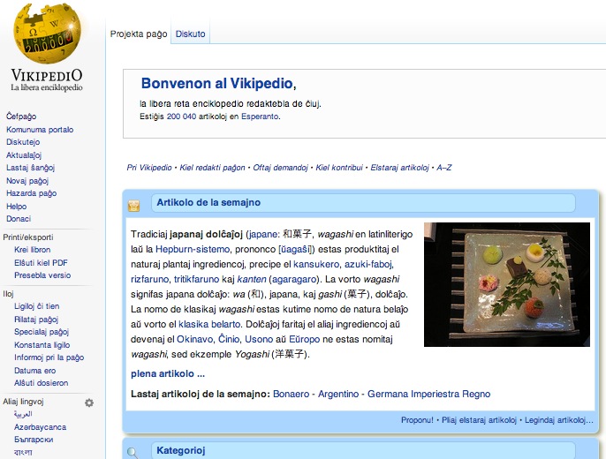This screenshot has height=459, width=606.
Task: Choose Elŝuti kiel PDF
Action: (x=41, y=262)
